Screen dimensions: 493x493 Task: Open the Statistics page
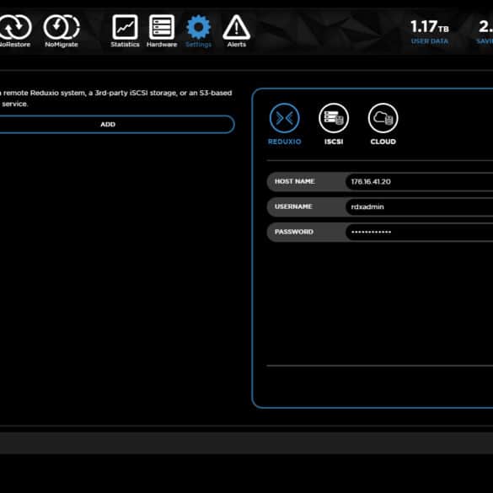(x=125, y=31)
